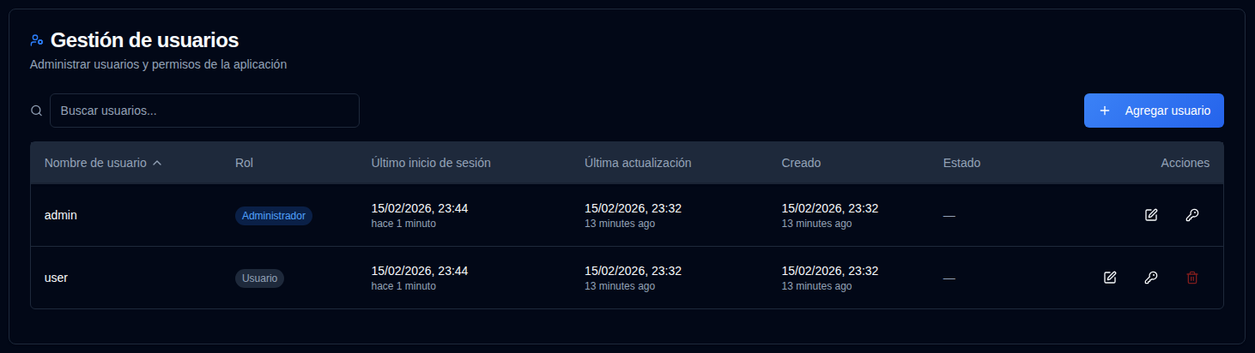
Task: Delete user with the red trash icon
Action: coord(1191,278)
